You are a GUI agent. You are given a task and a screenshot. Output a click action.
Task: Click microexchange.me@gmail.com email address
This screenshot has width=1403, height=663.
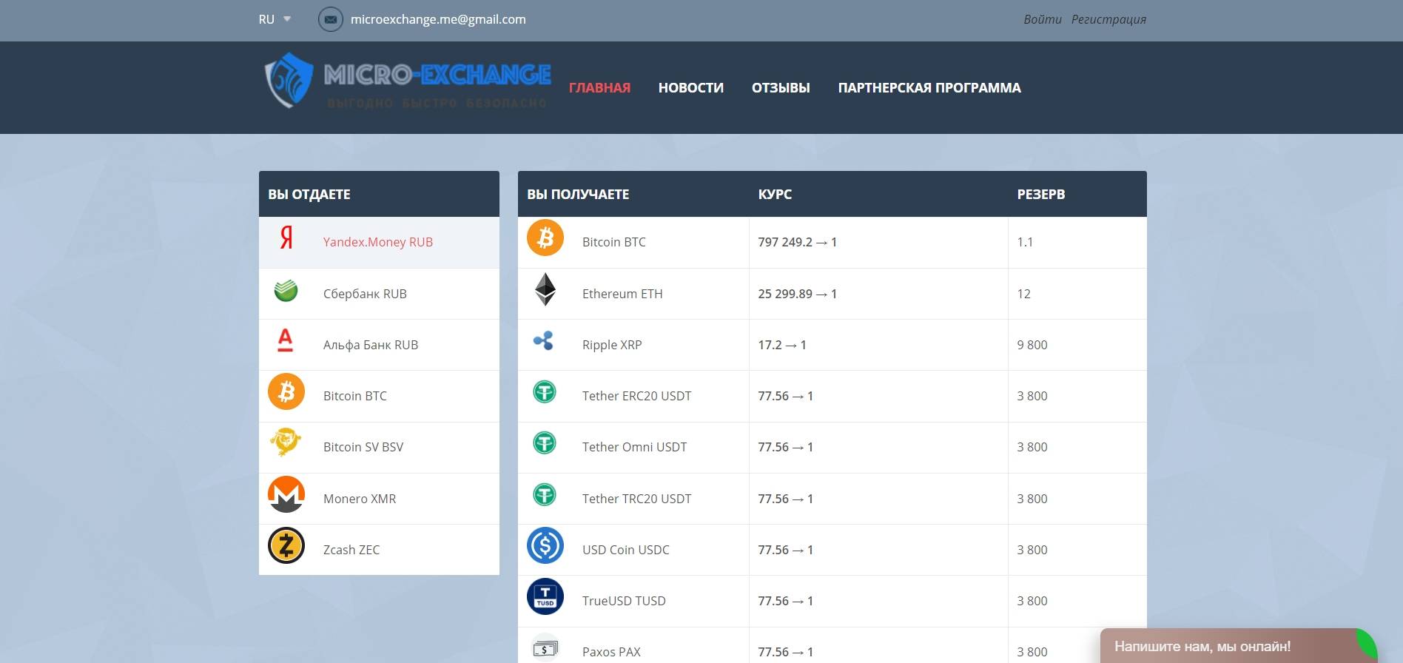click(x=438, y=19)
